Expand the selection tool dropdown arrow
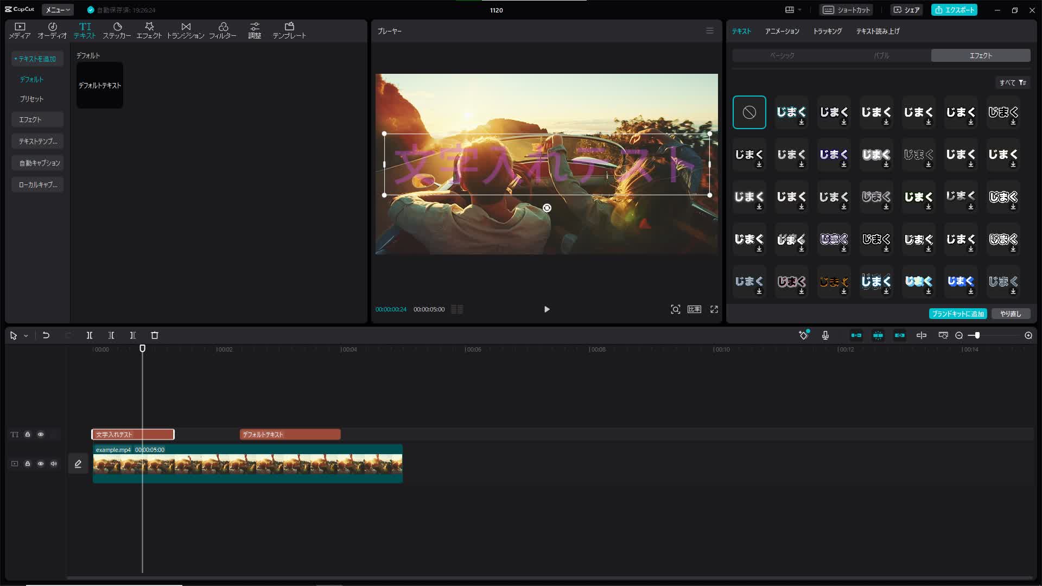This screenshot has height=586, width=1042. pos(26,336)
